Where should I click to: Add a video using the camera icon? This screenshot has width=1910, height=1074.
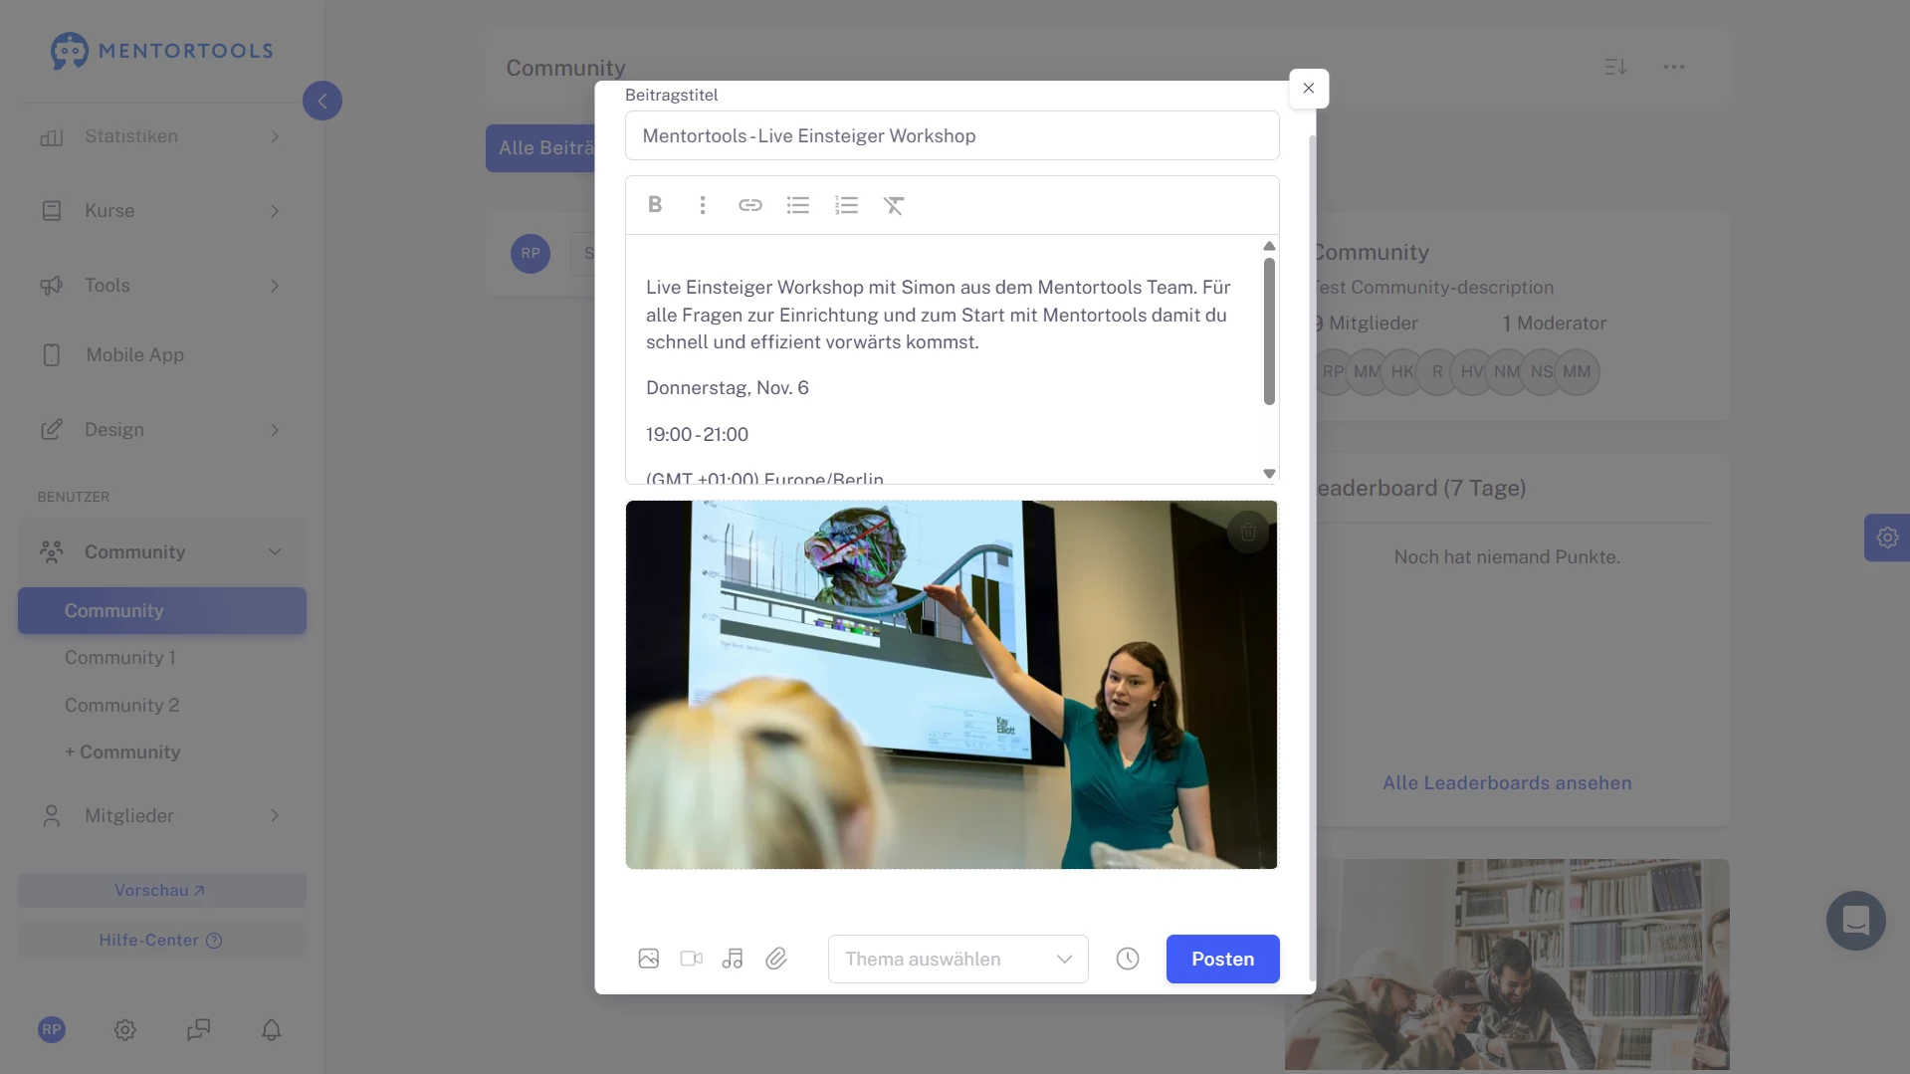pos(691,959)
